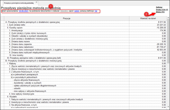This screenshot has height=110, width=170.
Task: Select row 6. Zmiana stanu zapasów
Action: coord(84,44)
